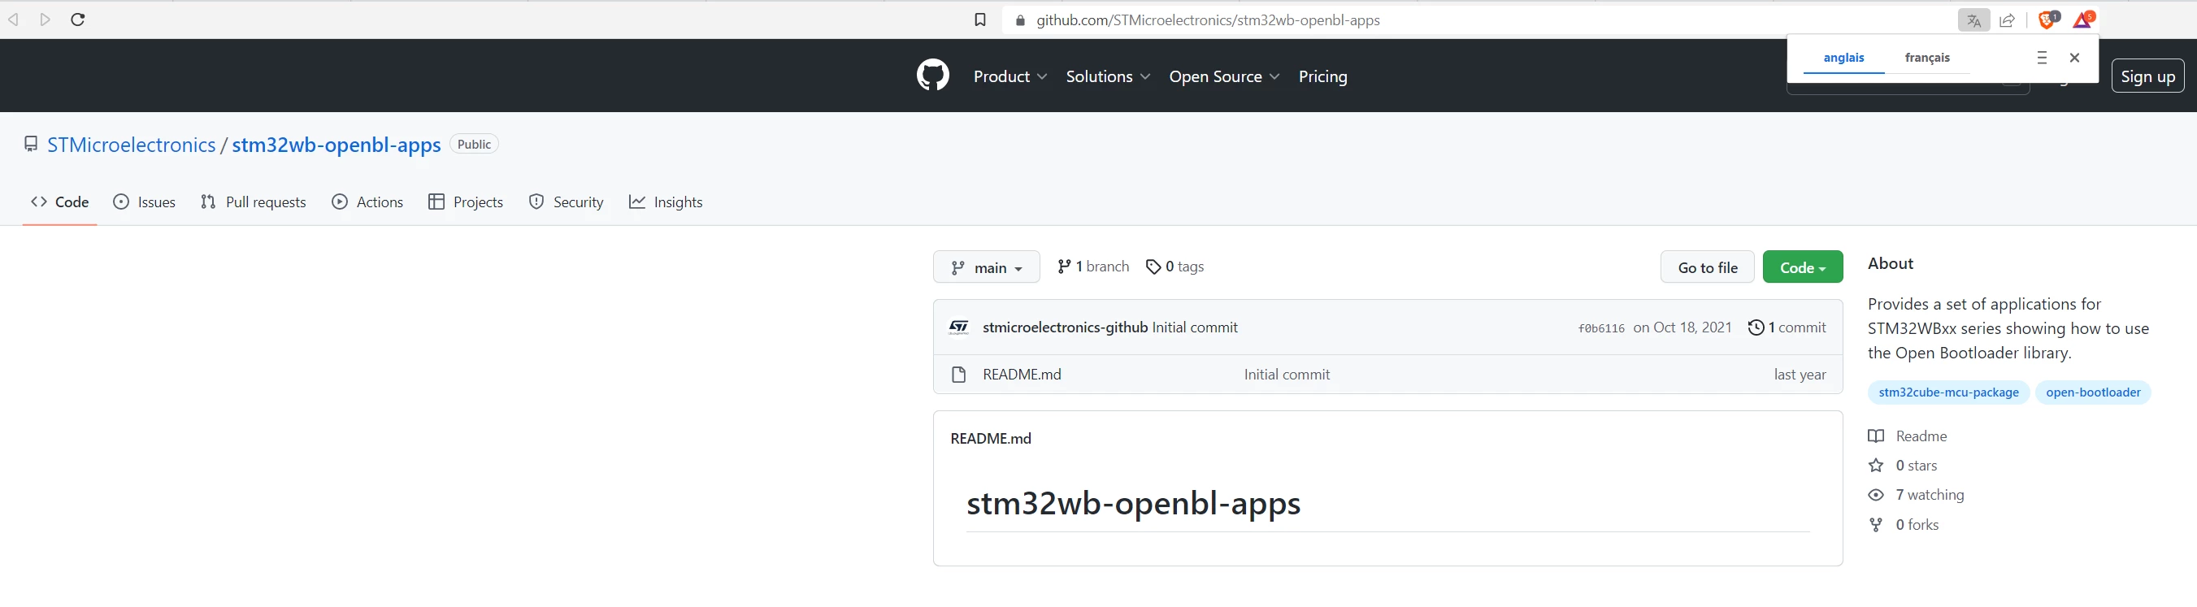This screenshot has height=607, width=2197.
Task: Open stmicroelectronics-github author link
Action: [1066, 327]
